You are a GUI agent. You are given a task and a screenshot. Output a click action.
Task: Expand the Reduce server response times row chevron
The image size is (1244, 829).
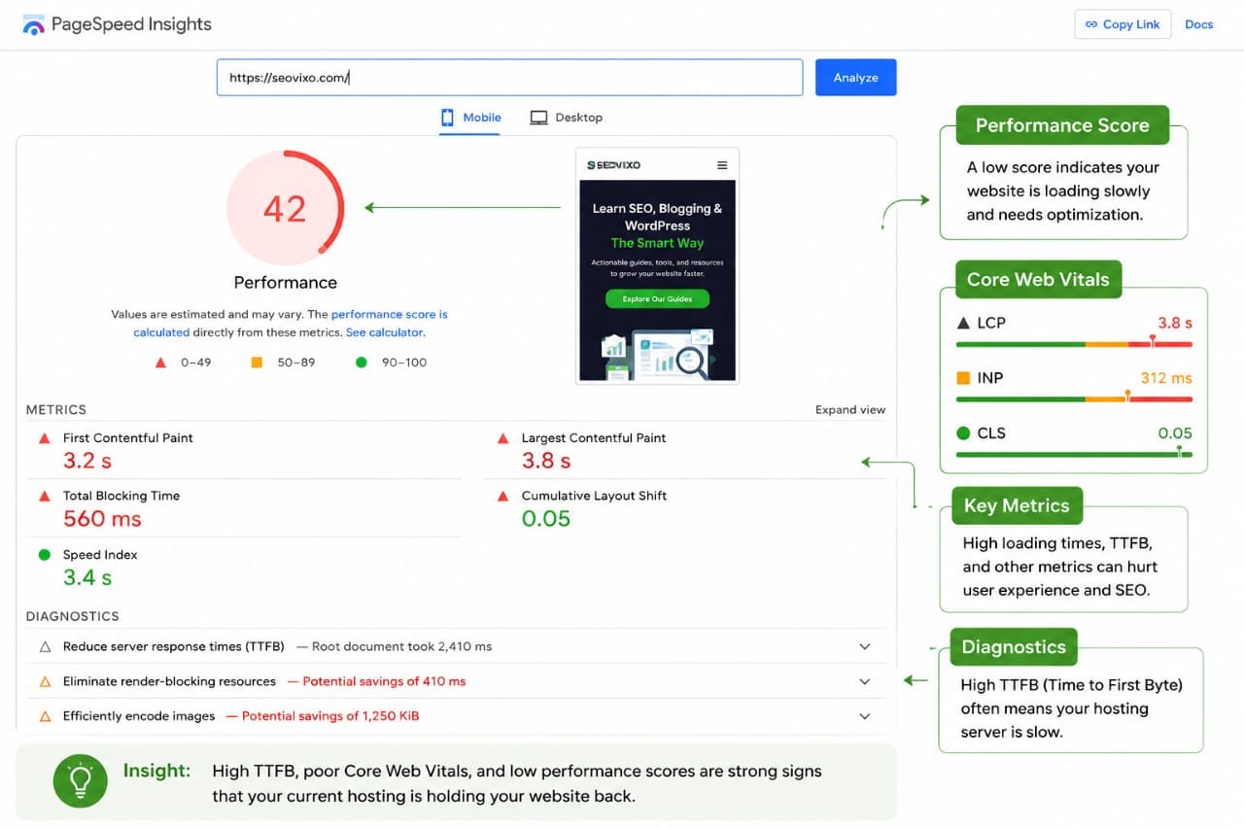point(865,646)
